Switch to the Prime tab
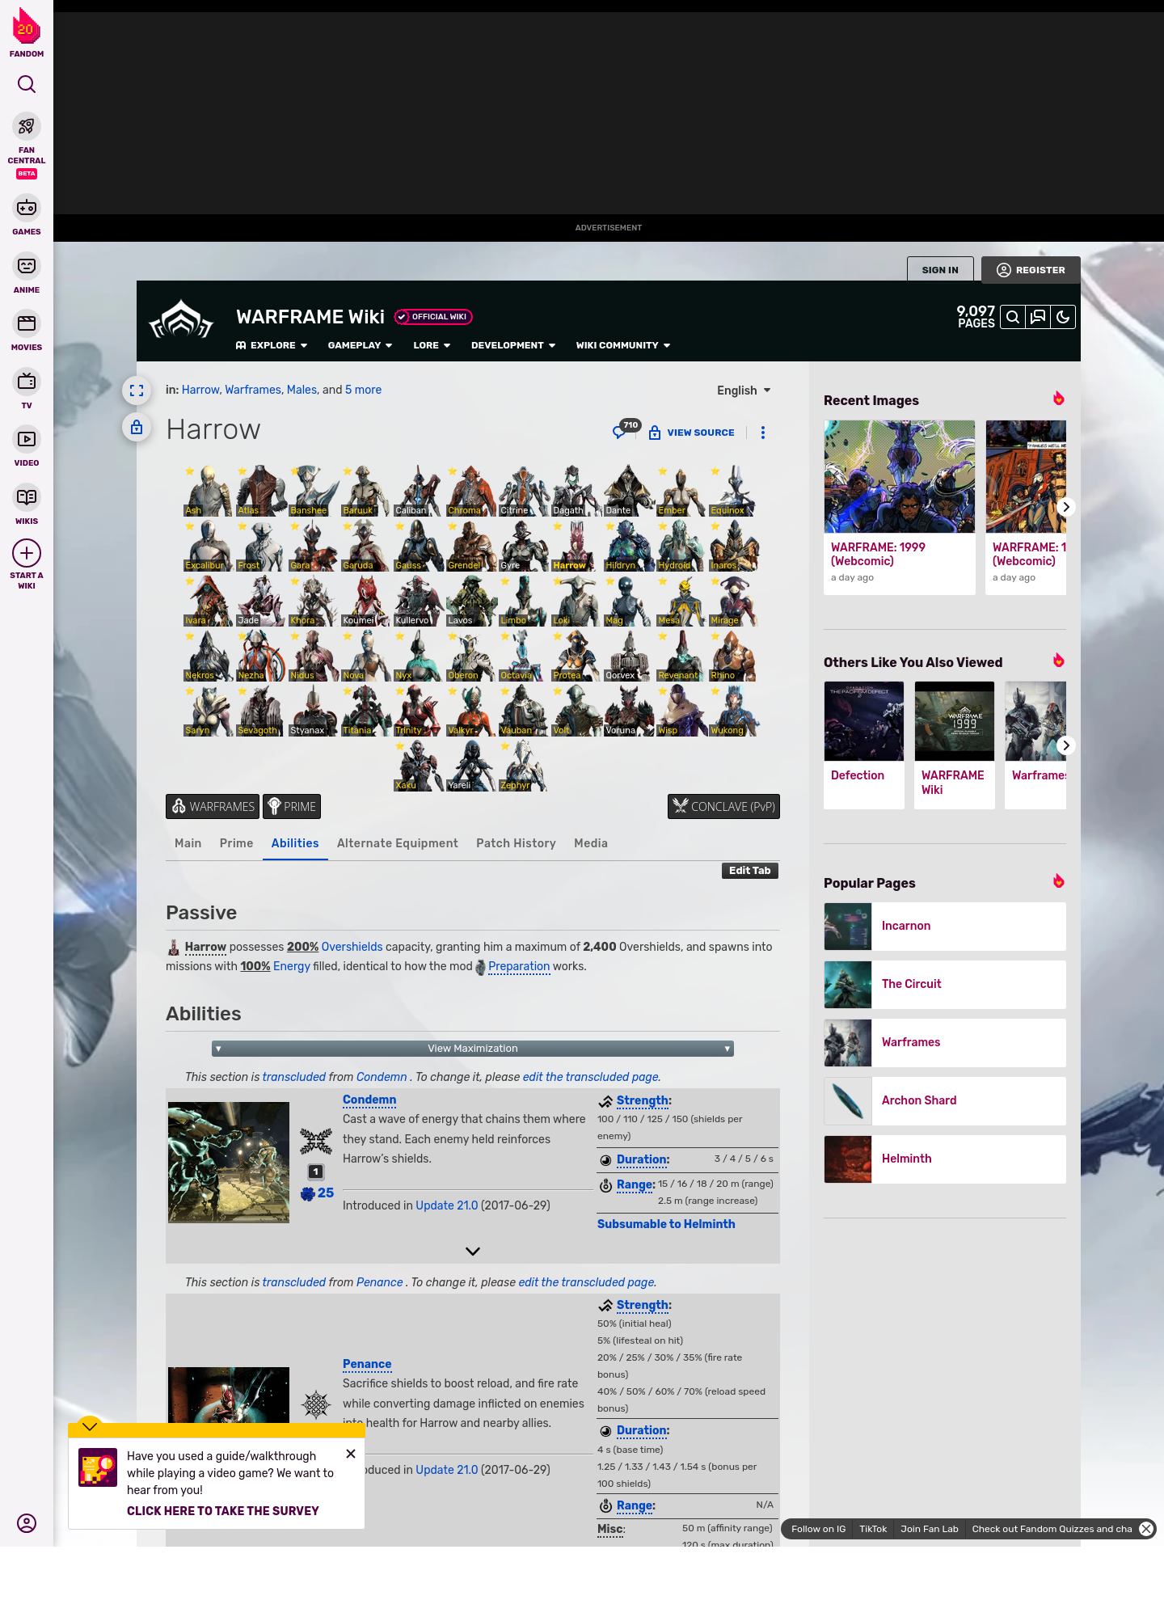This screenshot has width=1164, height=1617. tap(236, 843)
